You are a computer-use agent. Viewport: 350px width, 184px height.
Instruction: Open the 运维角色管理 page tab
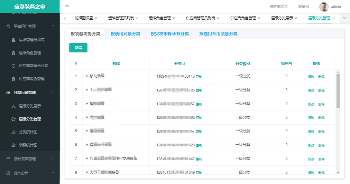tap(160, 18)
